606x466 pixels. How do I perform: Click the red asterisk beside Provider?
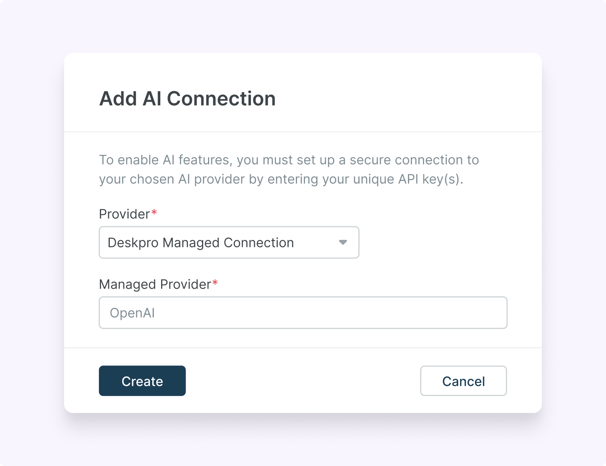click(x=154, y=213)
